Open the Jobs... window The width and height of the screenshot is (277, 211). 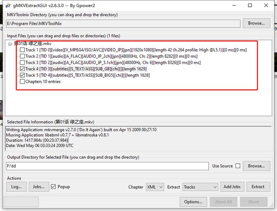coord(39,187)
